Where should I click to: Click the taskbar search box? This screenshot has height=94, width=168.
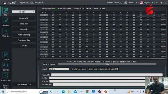[27, 92]
